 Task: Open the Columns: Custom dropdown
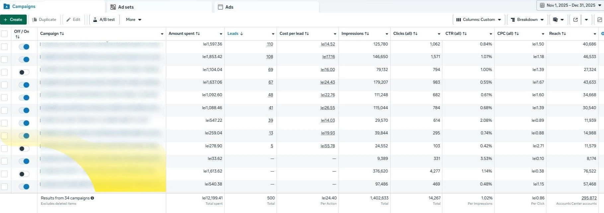pyautogui.click(x=479, y=20)
